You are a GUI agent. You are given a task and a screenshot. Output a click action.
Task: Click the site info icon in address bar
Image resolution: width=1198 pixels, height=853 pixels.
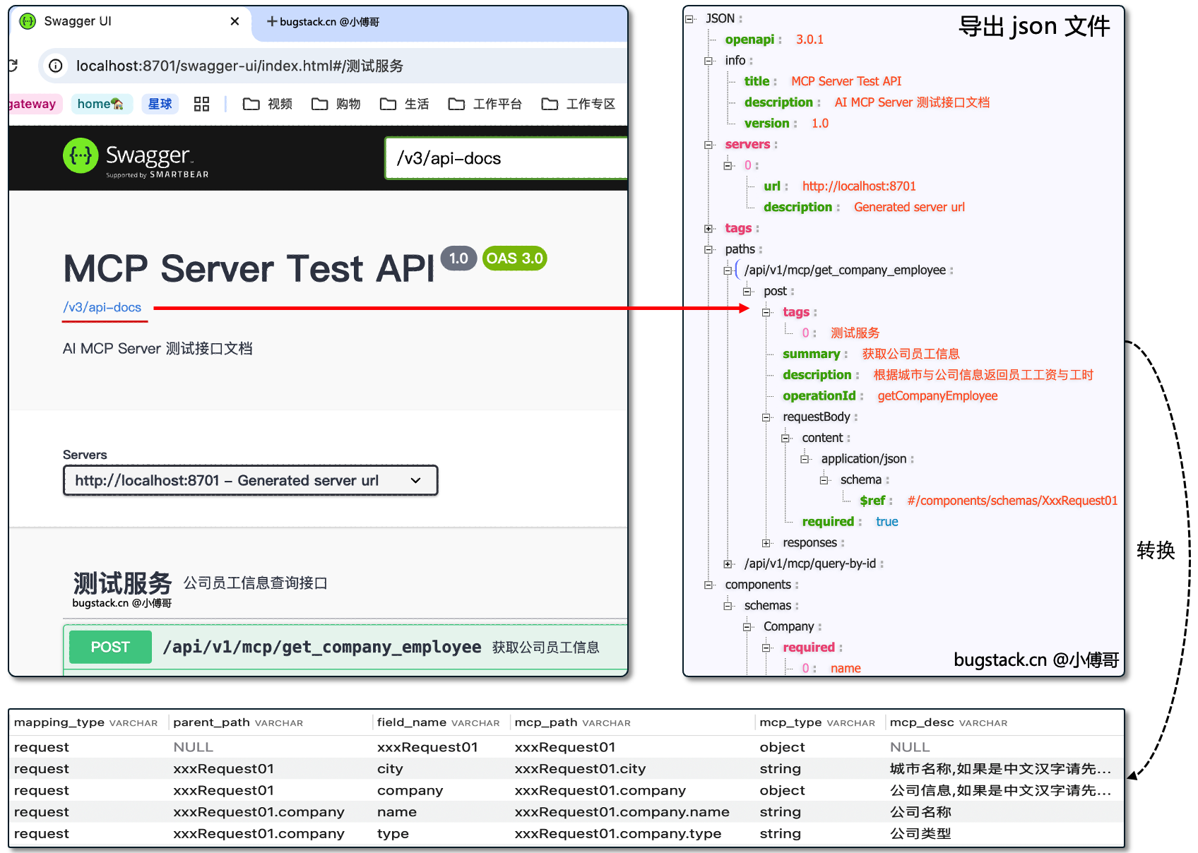pos(55,66)
